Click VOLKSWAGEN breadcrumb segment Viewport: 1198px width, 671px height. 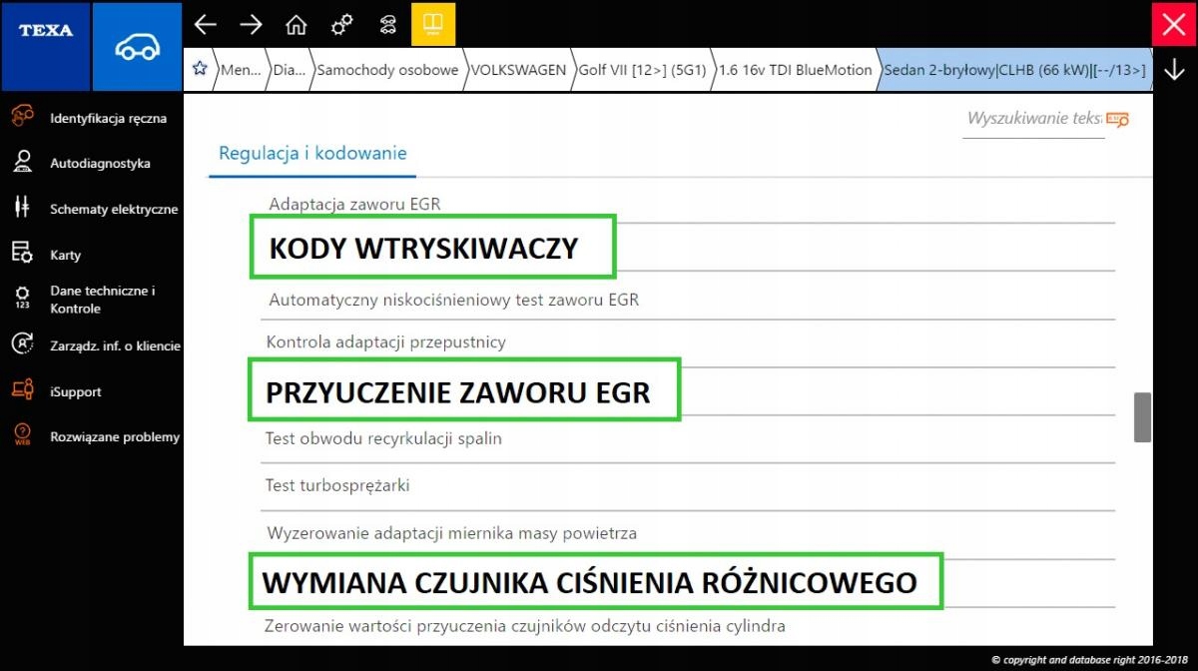coord(518,70)
